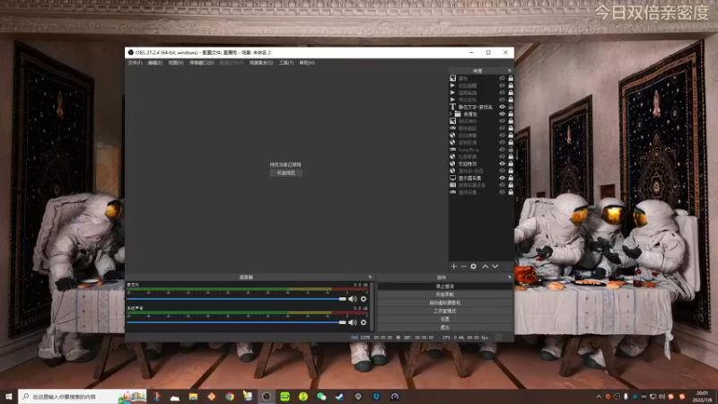The image size is (718, 404).
Task: Move selected source down with the arrow
Action: coord(495,266)
